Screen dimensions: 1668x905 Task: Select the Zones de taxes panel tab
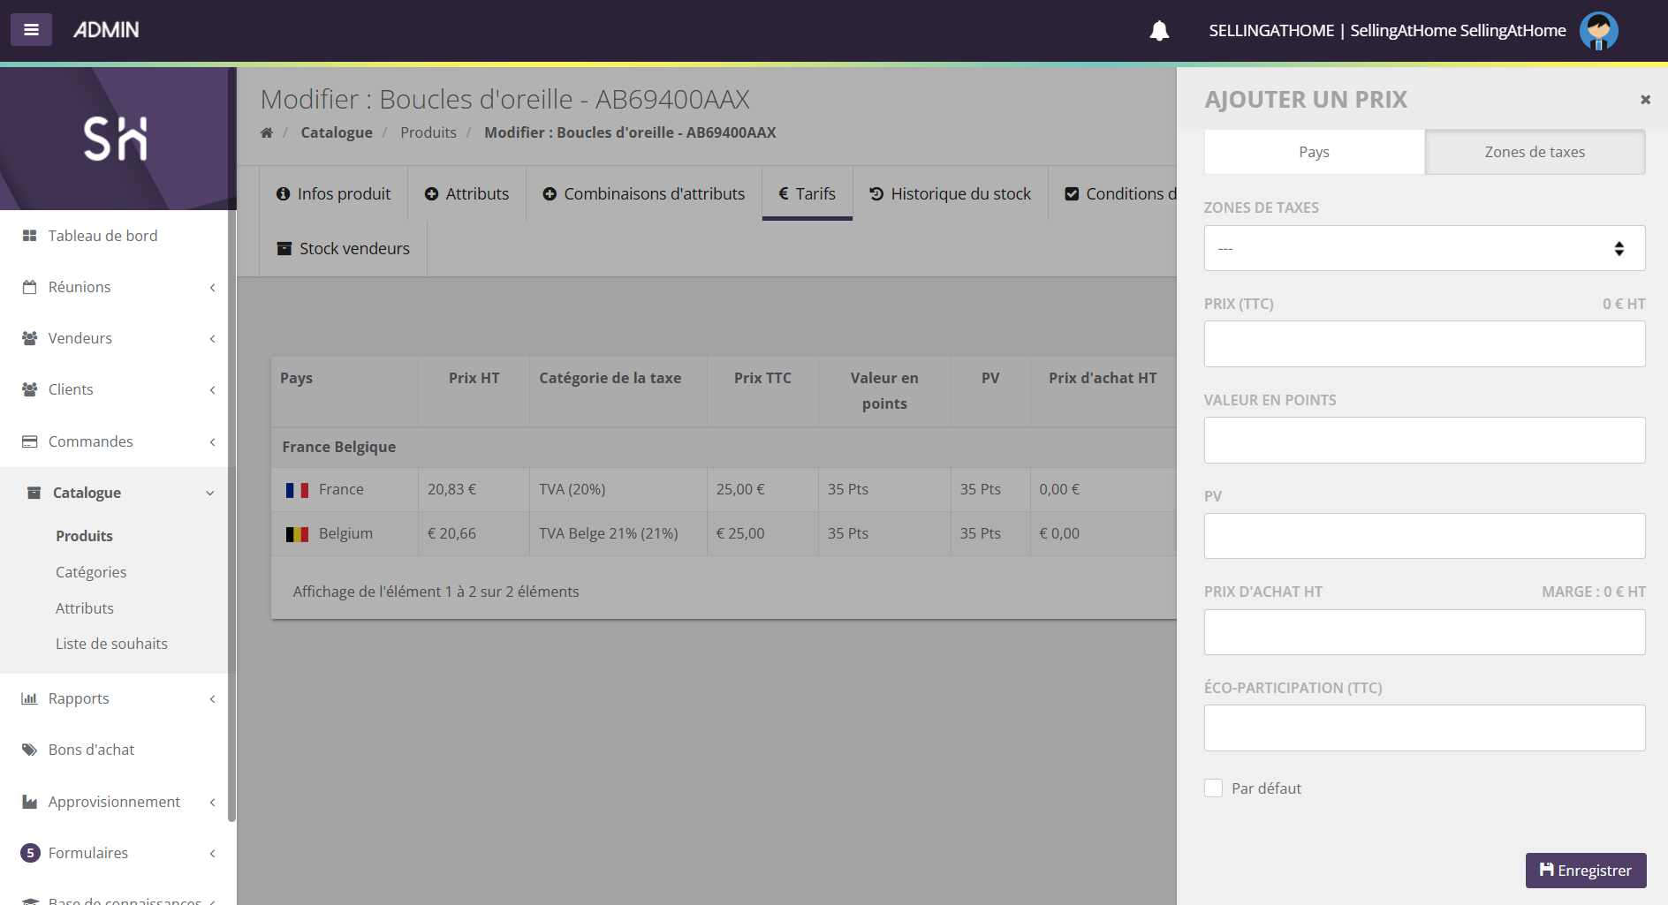pos(1535,152)
